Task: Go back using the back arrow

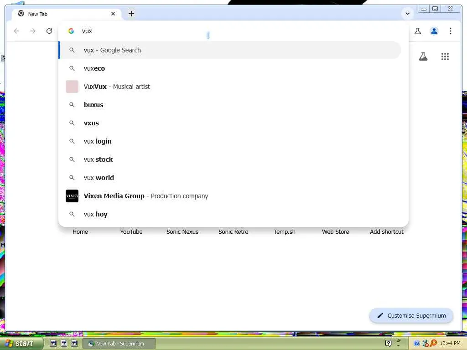Action: tap(16, 31)
